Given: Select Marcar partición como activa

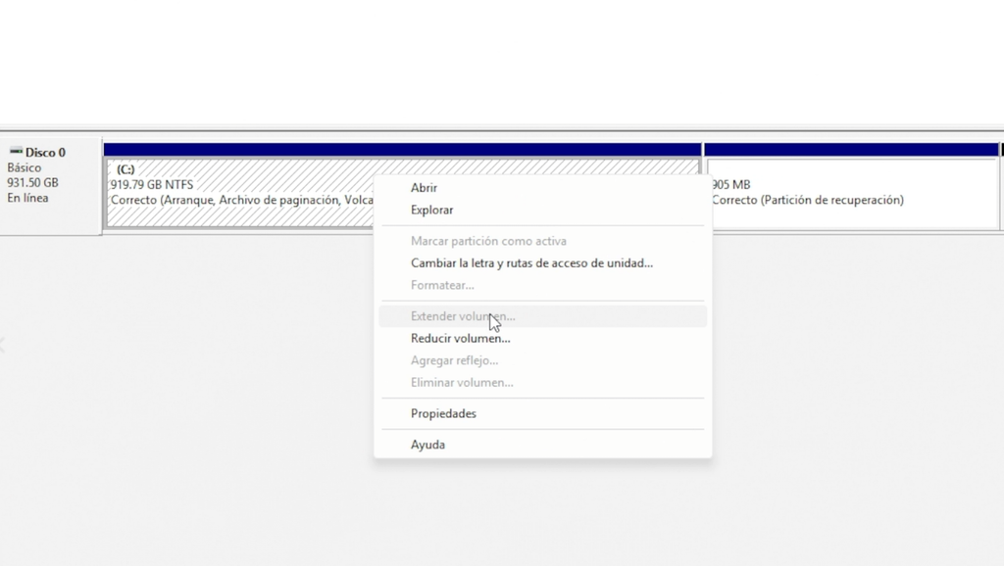Looking at the screenshot, I should [x=542, y=241].
